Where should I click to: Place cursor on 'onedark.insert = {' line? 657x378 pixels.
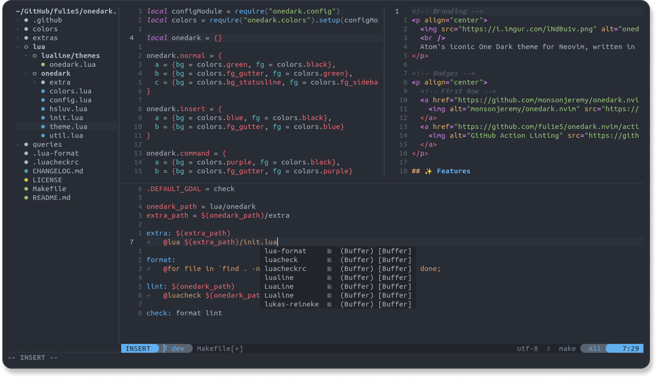click(x=184, y=109)
